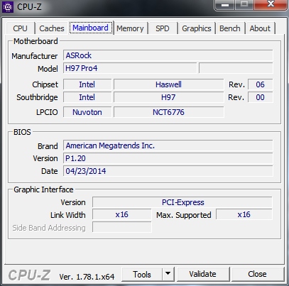Click the CPU-Z app icon in title bar

click(8, 7)
